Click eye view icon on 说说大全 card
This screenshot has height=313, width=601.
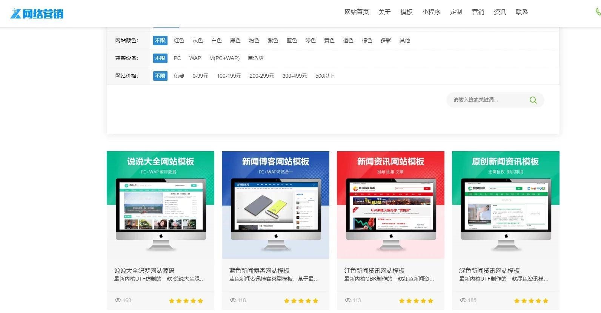[118, 300]
